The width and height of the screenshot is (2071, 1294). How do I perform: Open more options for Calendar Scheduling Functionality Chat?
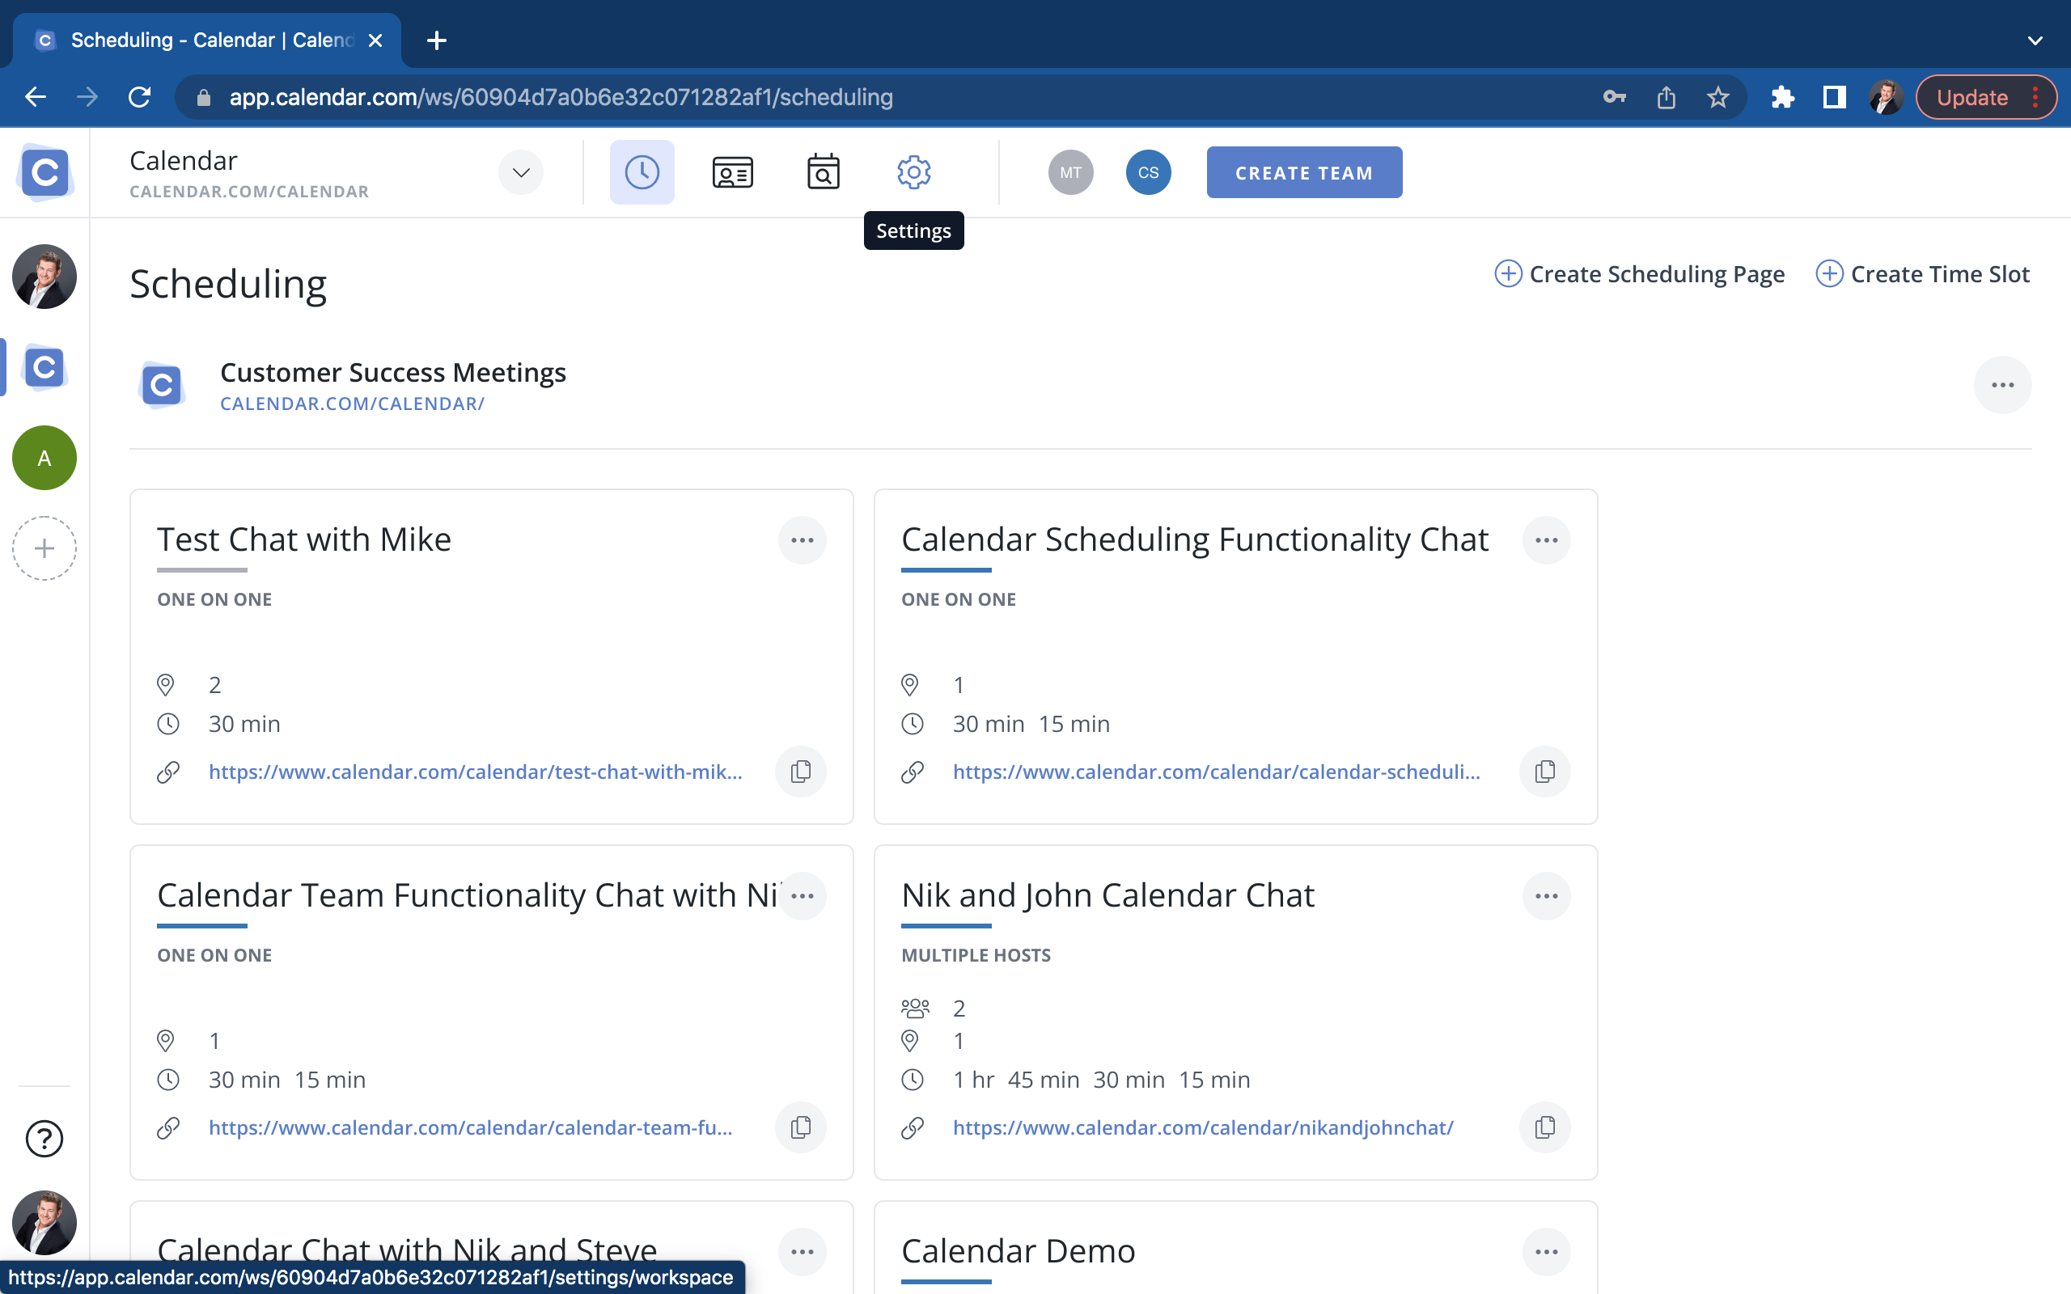click(x=1547, y=540)
